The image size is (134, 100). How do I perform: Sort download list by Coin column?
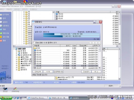73,46
